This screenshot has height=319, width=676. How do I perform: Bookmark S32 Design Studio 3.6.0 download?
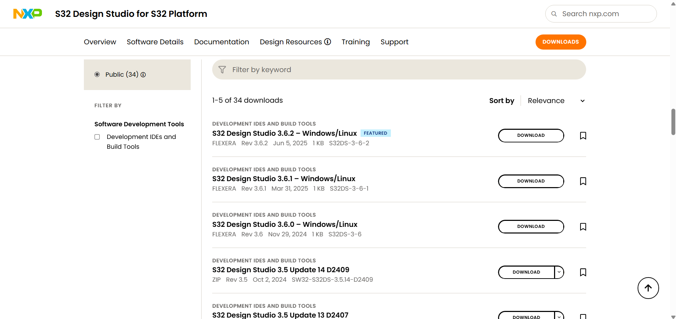[x=583, y=227]
